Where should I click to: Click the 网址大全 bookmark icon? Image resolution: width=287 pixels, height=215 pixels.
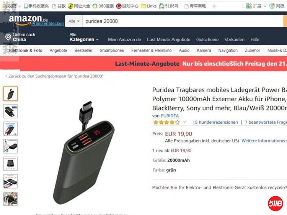pyautogui.click(x=70, y=6)
